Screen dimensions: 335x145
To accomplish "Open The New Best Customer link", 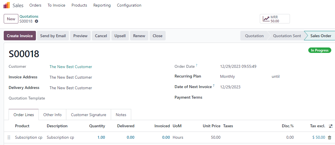I will [x=71, y=67].
